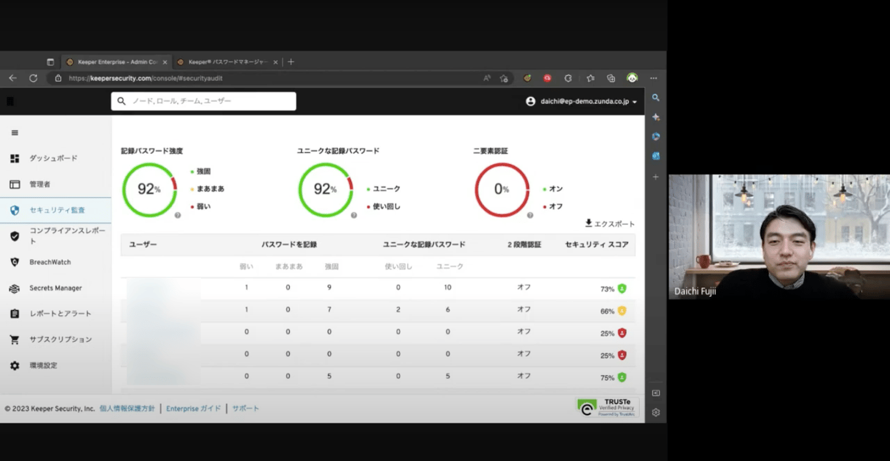This screenshot has height=461, width=890.
Task: Click the shopping cart subscription icon
Action: pyautogui.click(x=14, y=340)
